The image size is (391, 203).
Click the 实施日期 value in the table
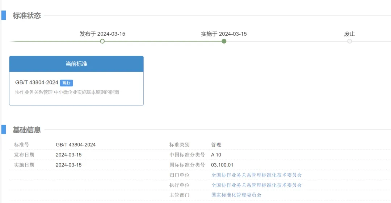pyautogui.click(x=69, y=165)
